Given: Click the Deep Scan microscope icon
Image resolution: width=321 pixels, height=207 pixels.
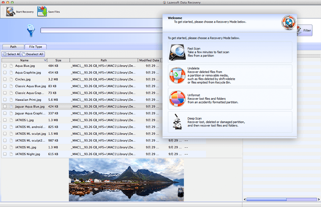Looking at the screenshot, I should (177, 122).
